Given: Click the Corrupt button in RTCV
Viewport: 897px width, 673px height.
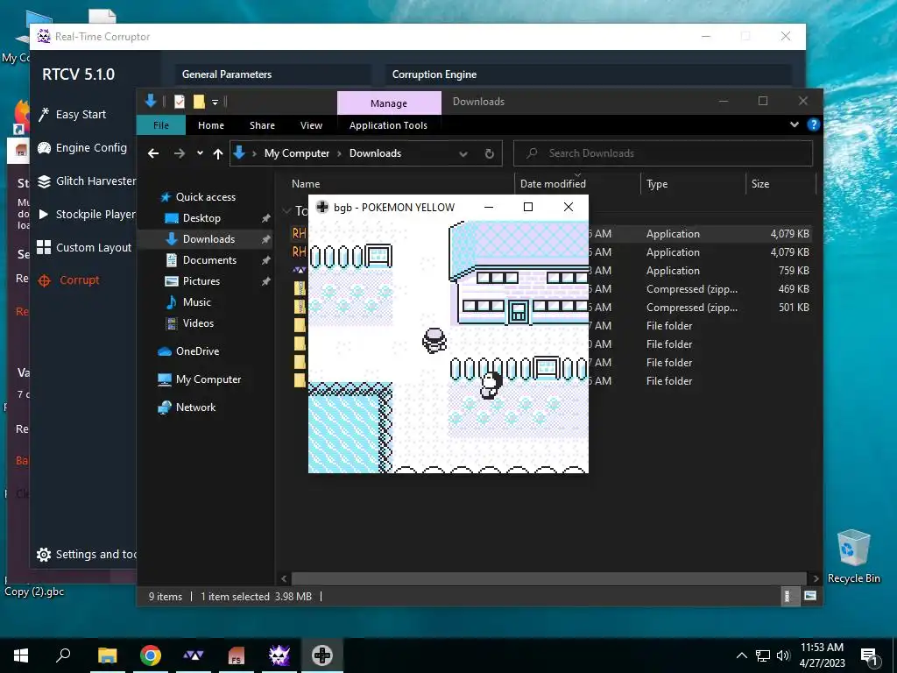Looking at the screenshot, I should point(68,280).
